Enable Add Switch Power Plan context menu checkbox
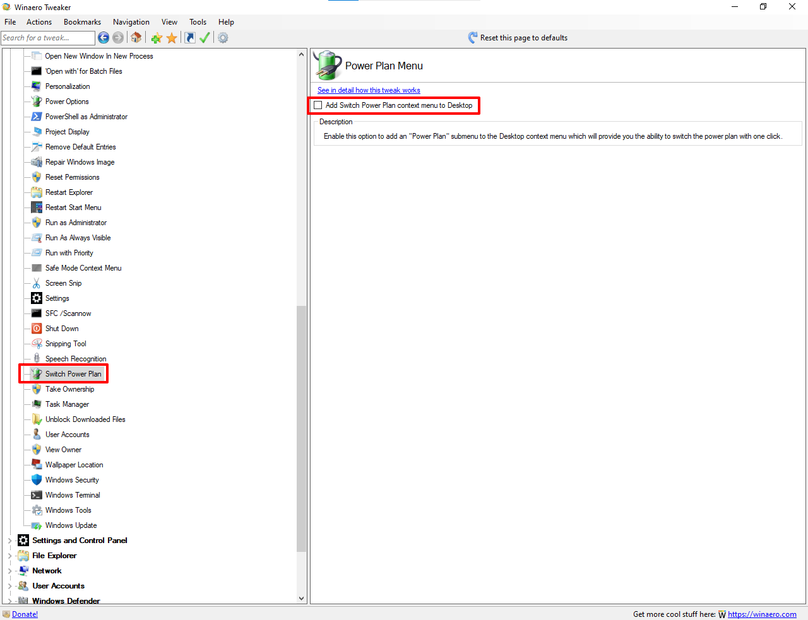Image resolution: width=808 pixels, height=620 pixels. point(318,105)
